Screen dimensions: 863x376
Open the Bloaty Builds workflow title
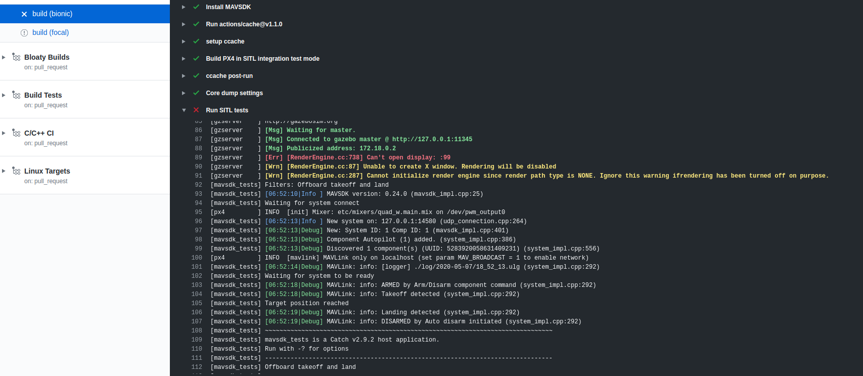point(47,57)
